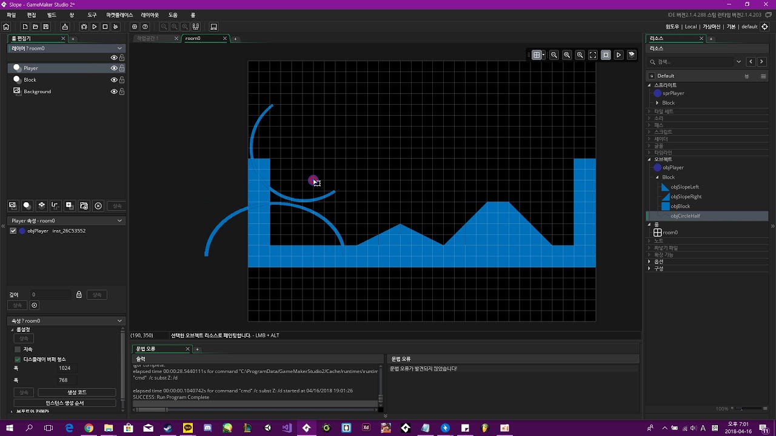The width and height of the screenshot is (776, 436).
Task: Toggle the highlighted view square icon
Action: pos(606,54)
